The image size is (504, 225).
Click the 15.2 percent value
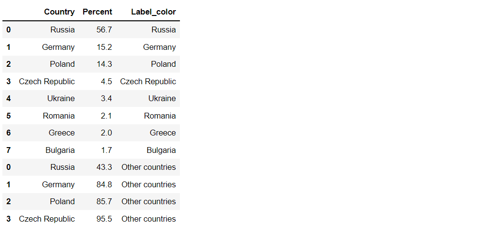(104, 47)
